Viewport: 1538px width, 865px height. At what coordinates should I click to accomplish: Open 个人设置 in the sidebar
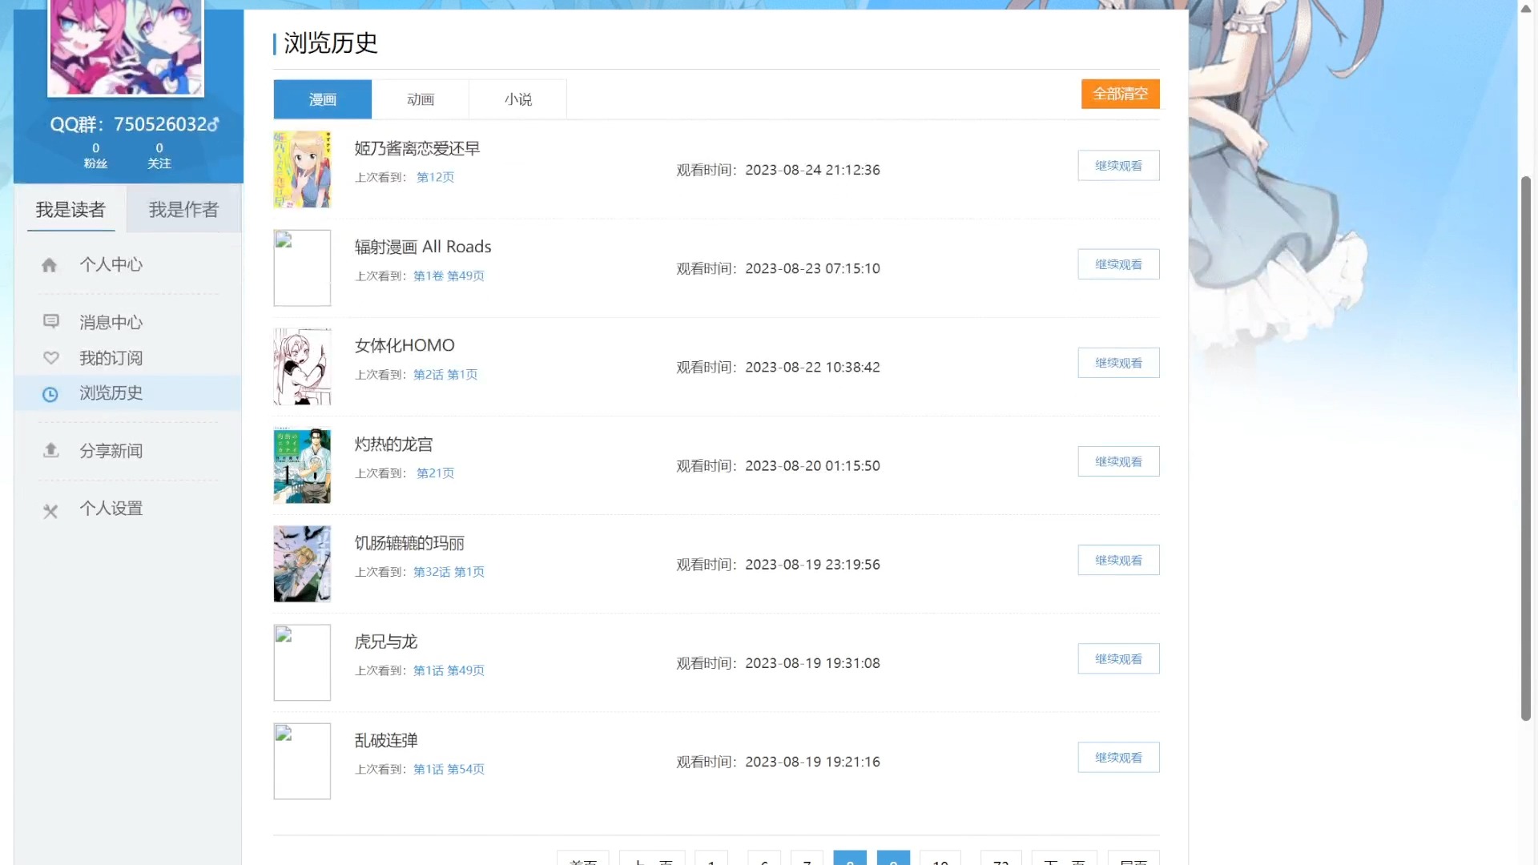coord(111,509)
